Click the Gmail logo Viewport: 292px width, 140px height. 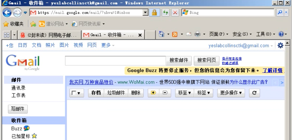[x=23, y=62]
